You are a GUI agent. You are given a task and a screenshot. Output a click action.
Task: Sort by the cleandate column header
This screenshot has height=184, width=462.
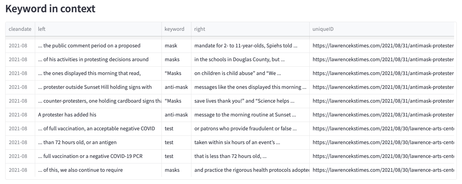pyautogui.click(x=20, y=29)
